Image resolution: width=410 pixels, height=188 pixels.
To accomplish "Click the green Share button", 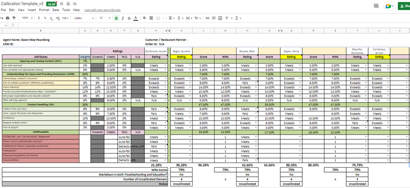I will [x=404, y=6].
